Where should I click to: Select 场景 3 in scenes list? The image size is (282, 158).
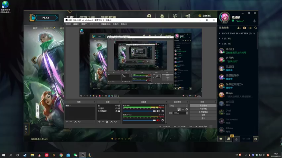point(80,106)
